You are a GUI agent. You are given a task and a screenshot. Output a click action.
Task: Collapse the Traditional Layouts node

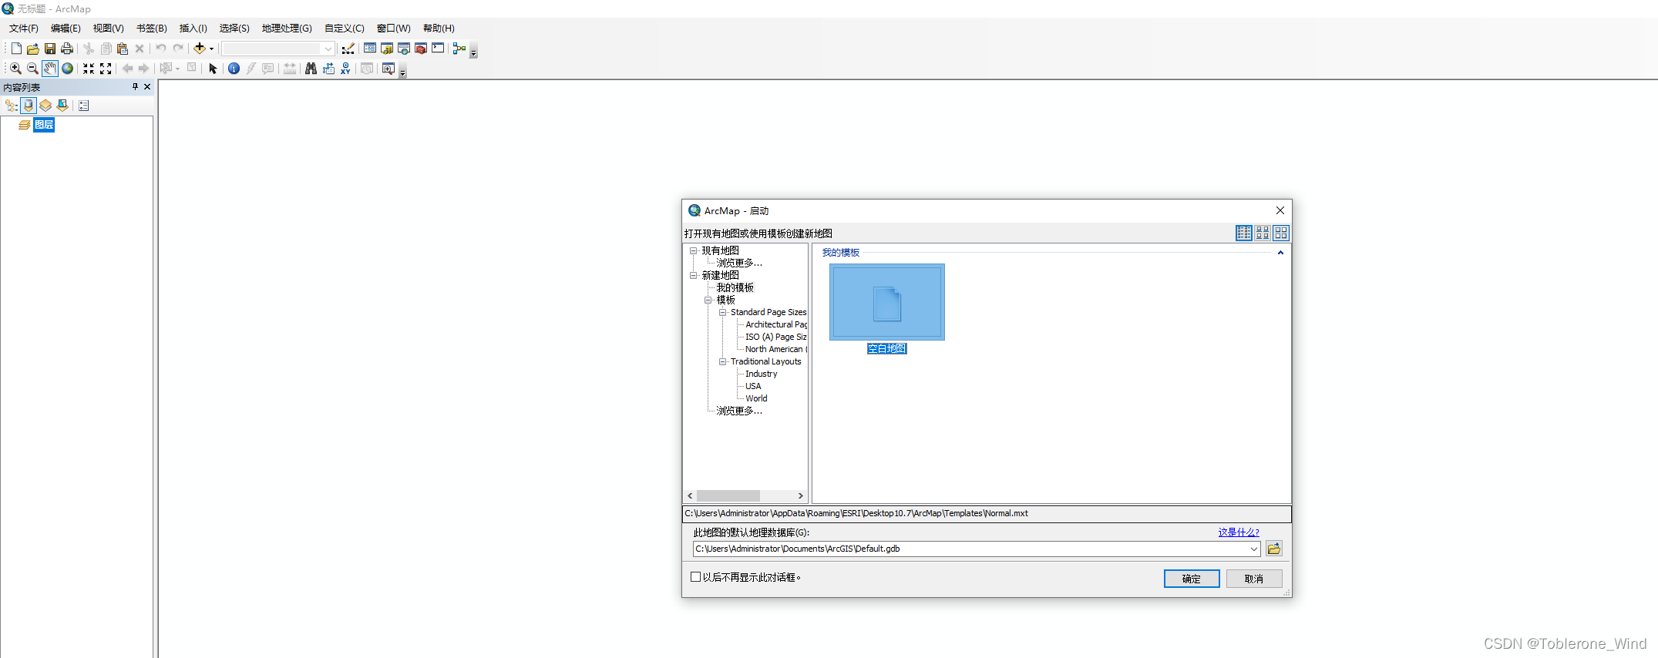point(722,361)
